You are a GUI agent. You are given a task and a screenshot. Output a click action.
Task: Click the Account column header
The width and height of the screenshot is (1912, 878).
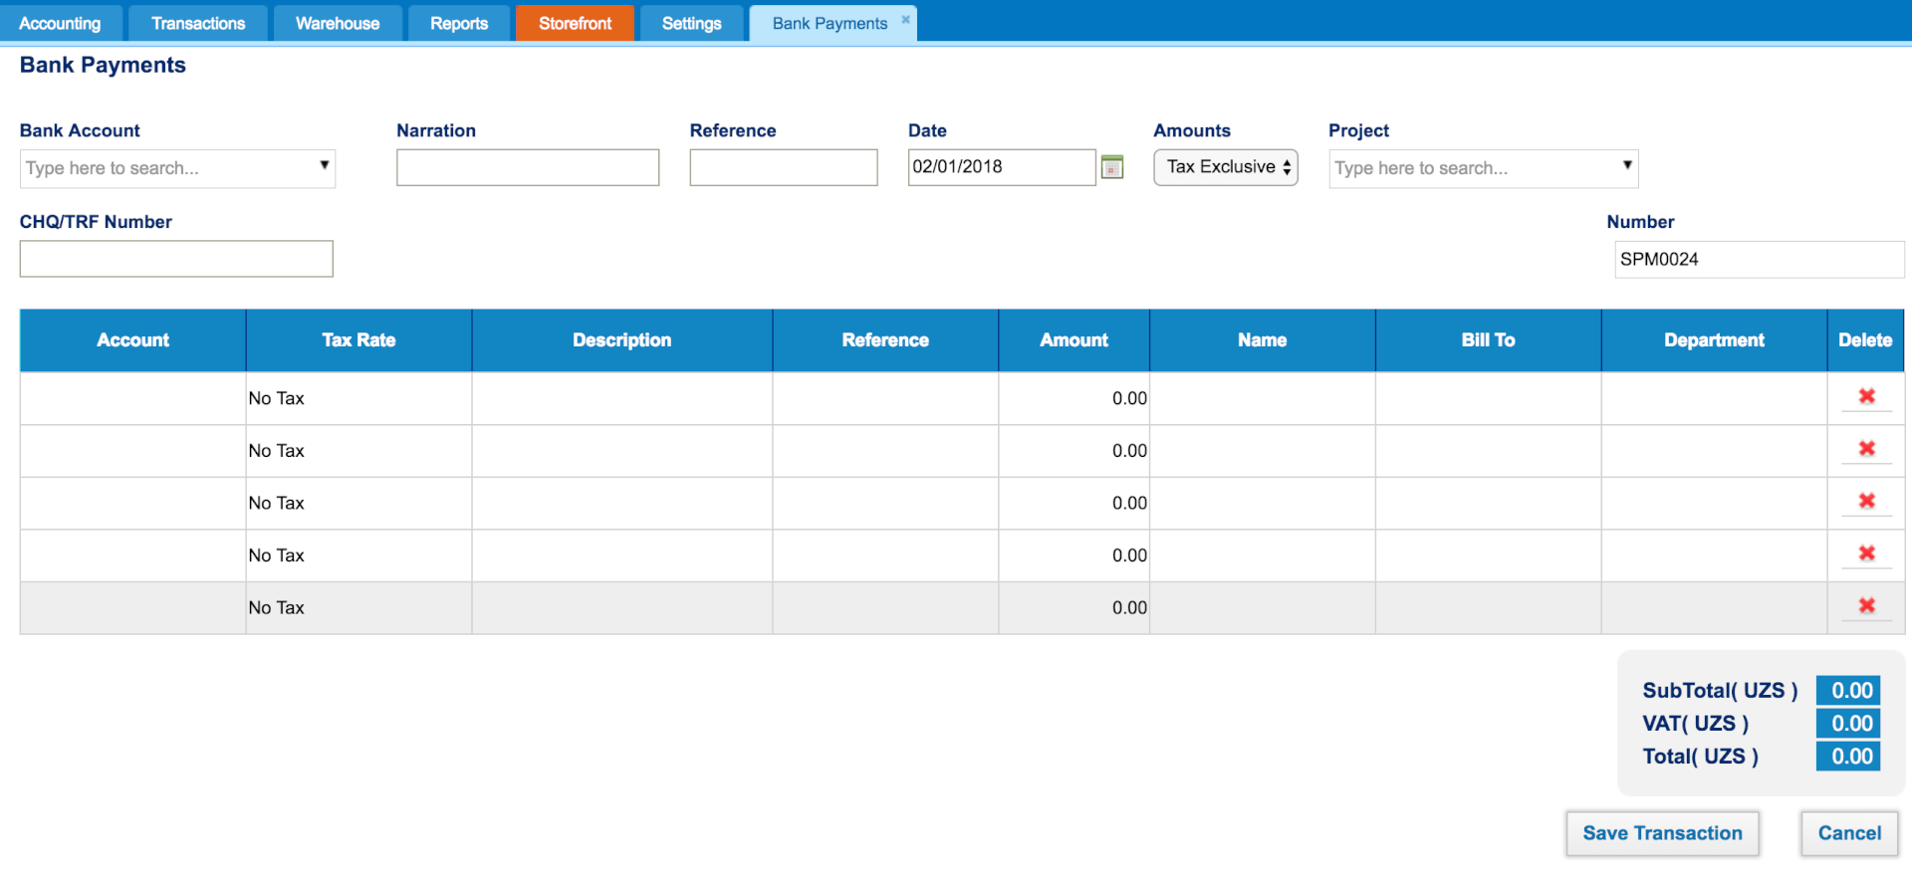pos(132,340)
